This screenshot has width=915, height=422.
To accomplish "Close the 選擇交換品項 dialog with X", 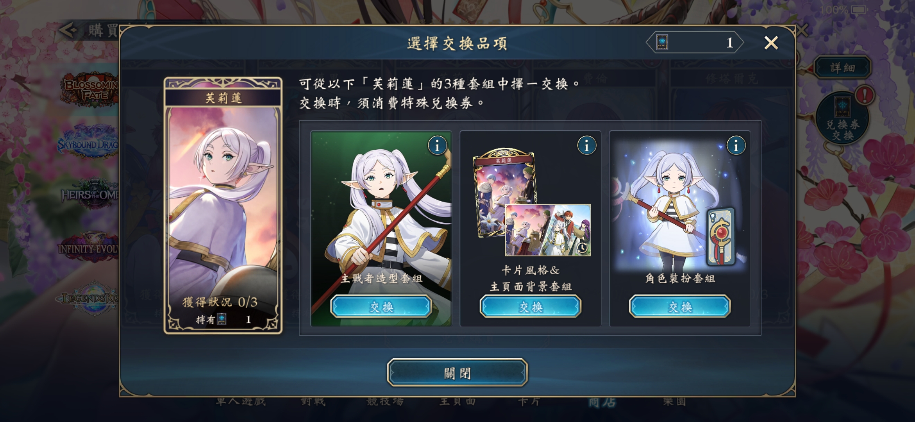I will [x=771, y=43].
